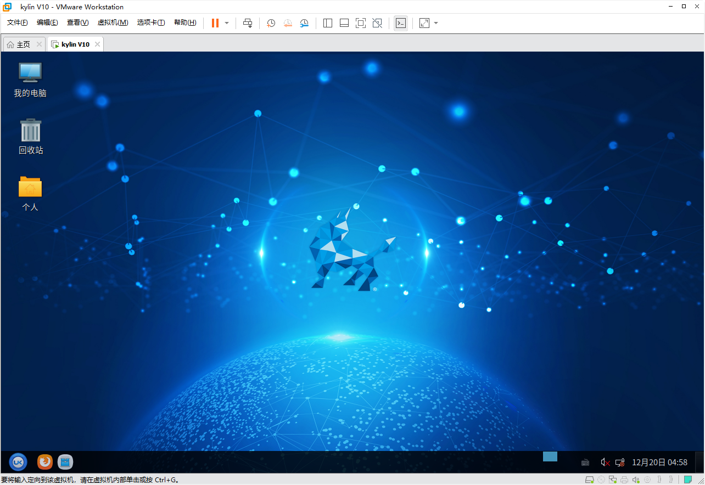Viewport: 705px width, 485px height.
Task: Click the second USB device status icon
Action: [x=671, y=480]
